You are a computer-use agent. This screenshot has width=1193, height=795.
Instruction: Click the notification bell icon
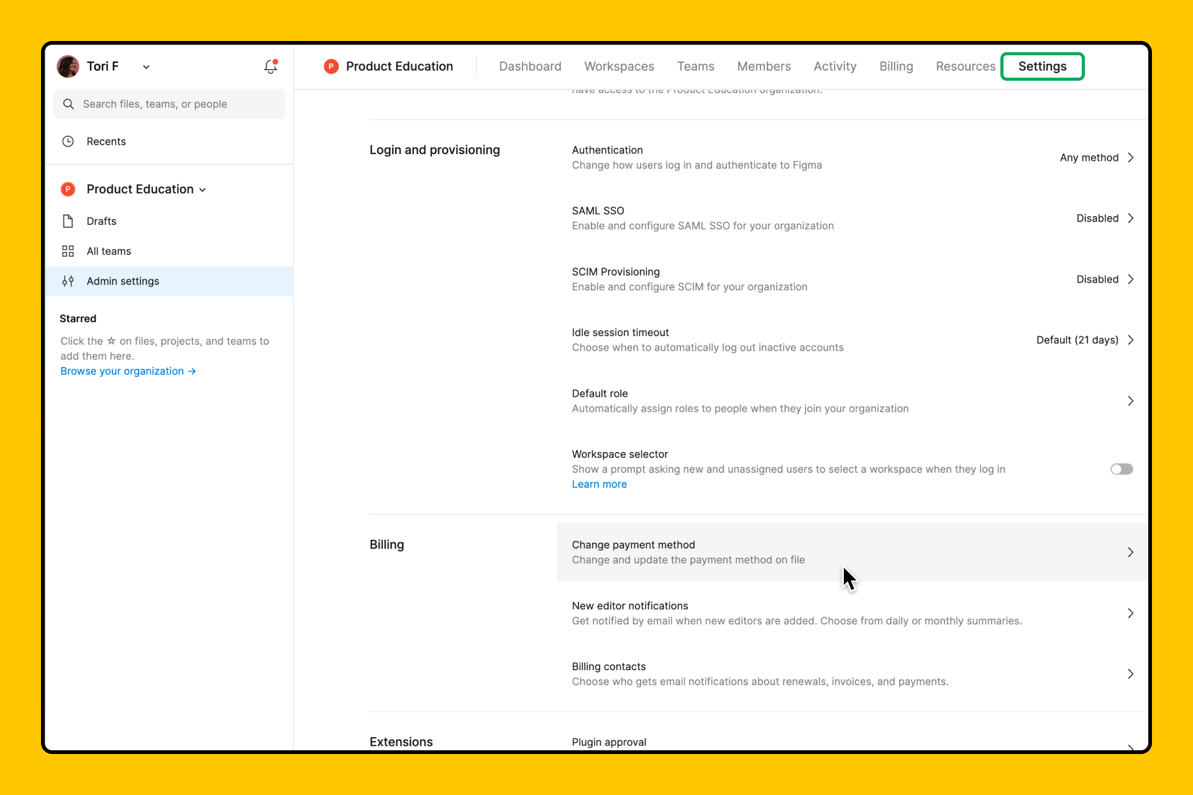tap(270, 66)
